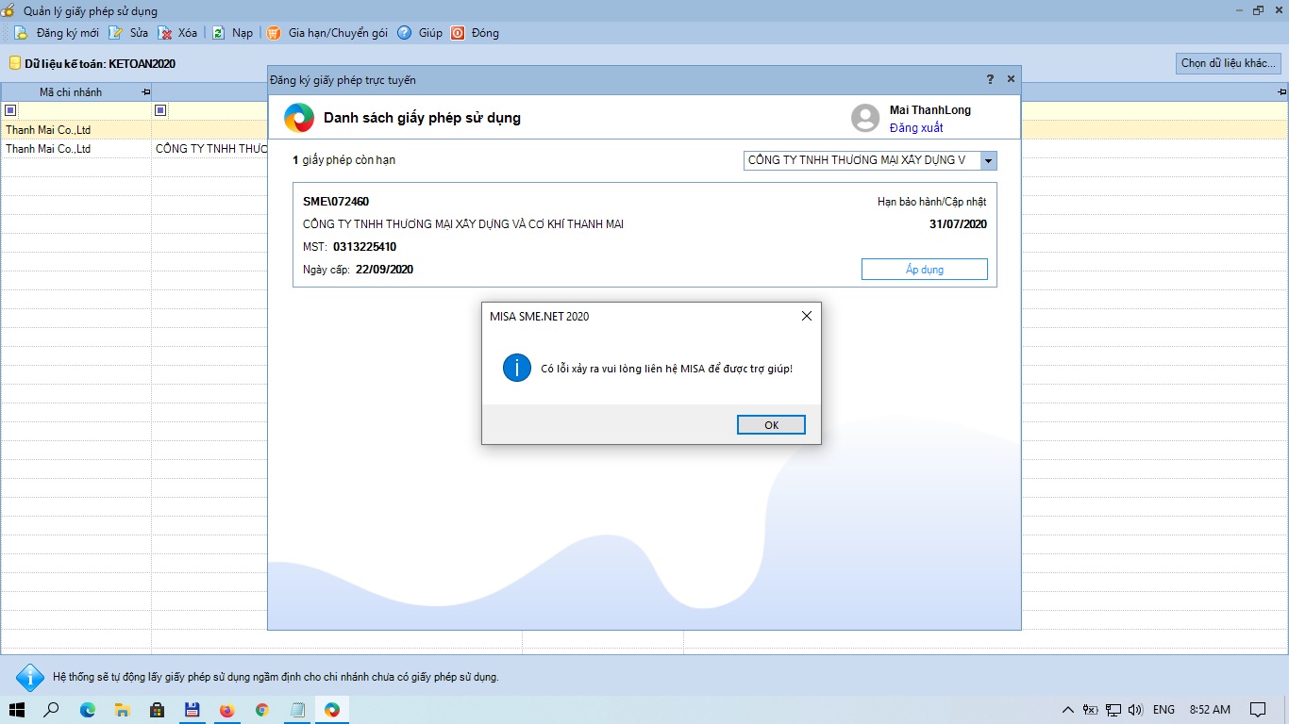Click the volume speaker tray icon
The image size is (1289, 724).
1135,710
